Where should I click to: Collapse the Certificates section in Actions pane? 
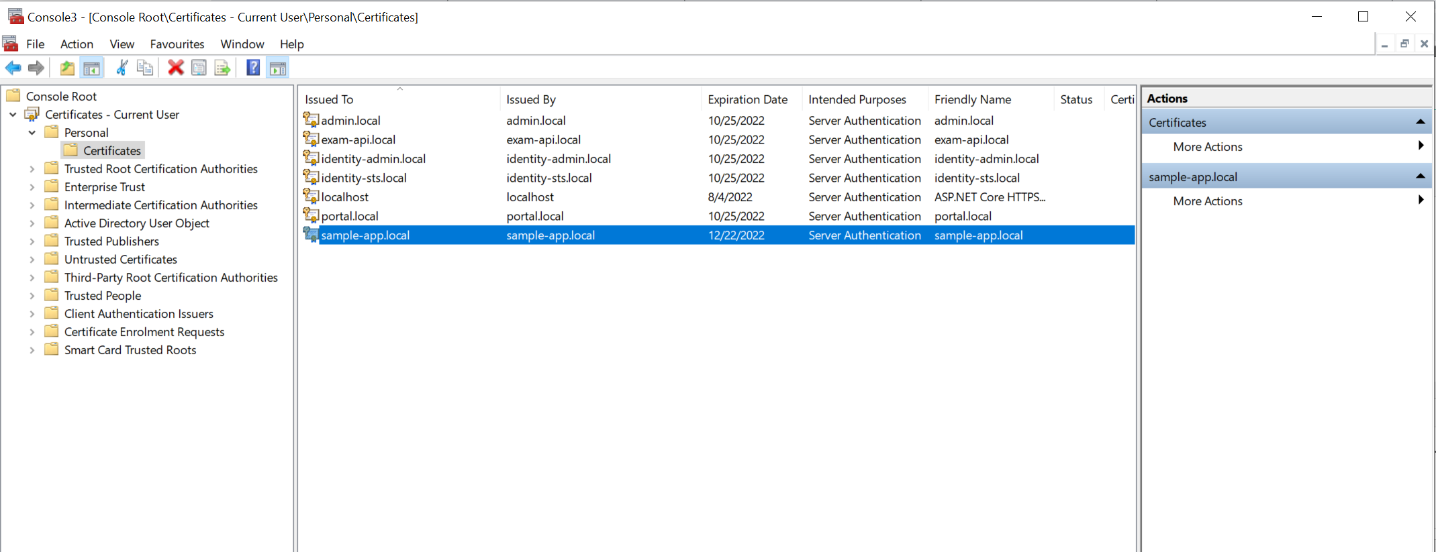[1420, 122]
